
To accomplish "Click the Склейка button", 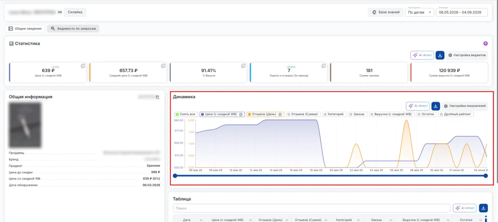I will 75,12.
